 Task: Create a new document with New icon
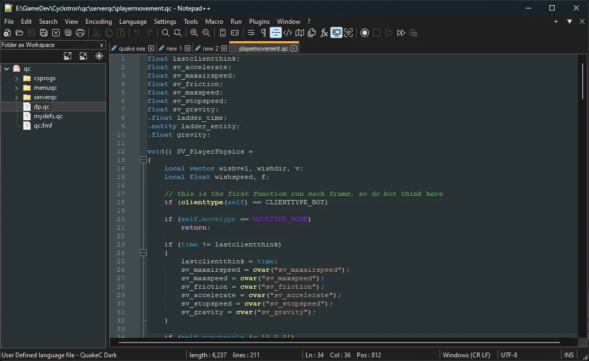tap(7, 33)
